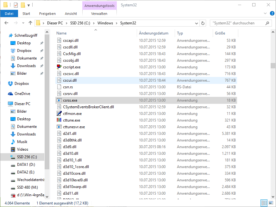
Task: Switch to large thumbnails view icon
Action: pyautogui.click(x=271, y=203)
